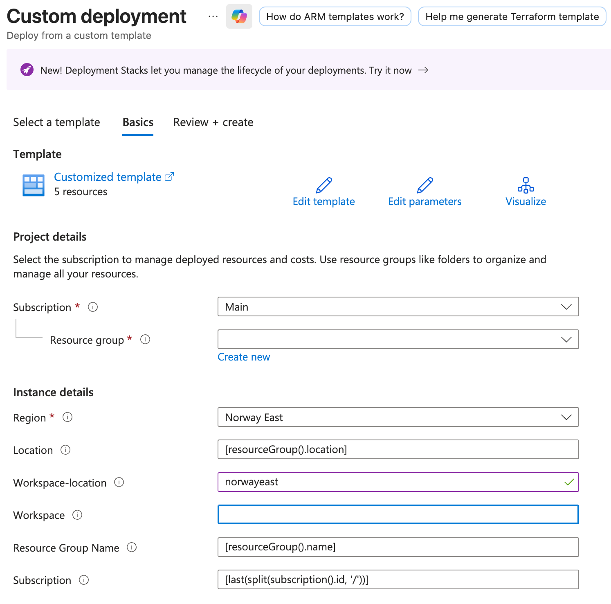Click the Create new resource group link
Screen dimensions: 611x604
pos(244,357)
